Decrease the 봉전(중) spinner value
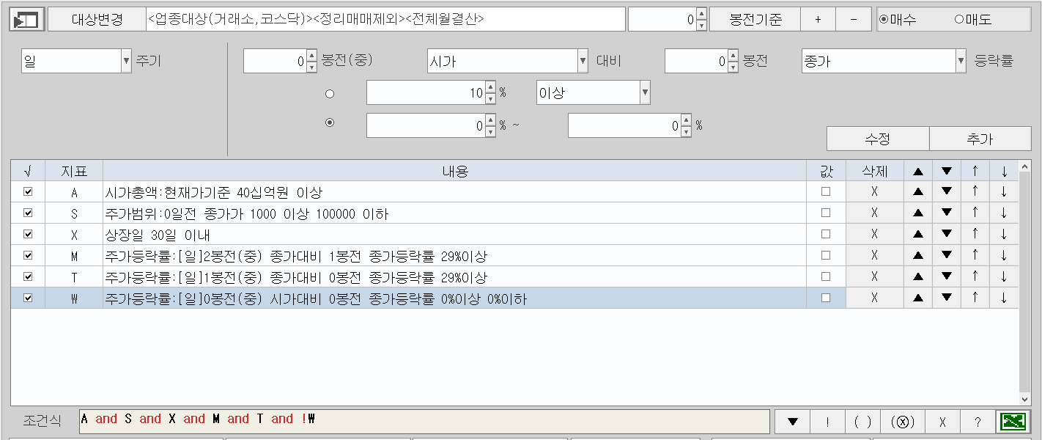1042x440 pixels. coord(311,67)
